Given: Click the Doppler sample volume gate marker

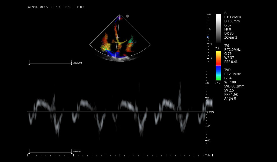Looking at the screenshot, I should (117, 38).
